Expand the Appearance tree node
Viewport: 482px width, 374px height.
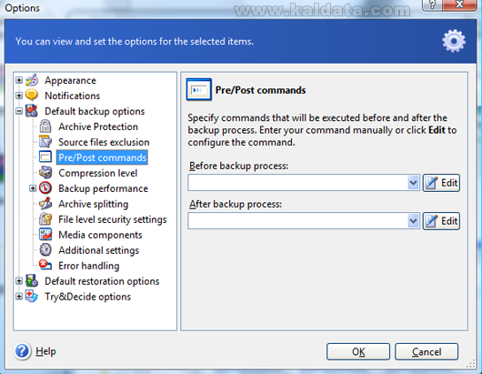tap(19, 80)
